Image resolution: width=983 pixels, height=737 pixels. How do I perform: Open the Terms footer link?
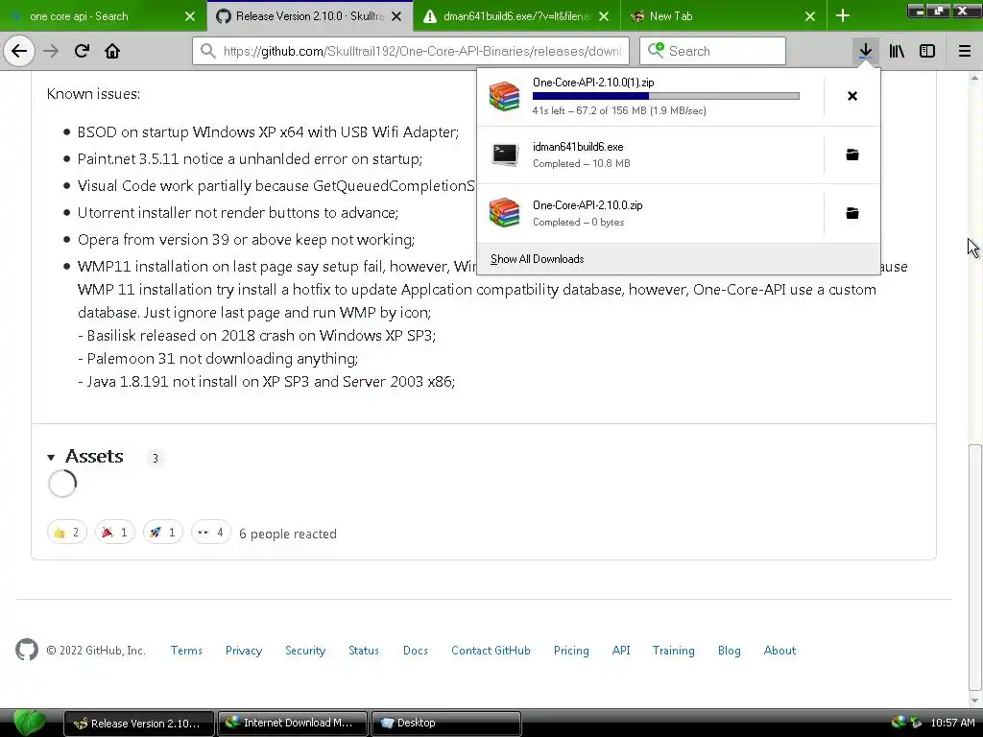186,651
